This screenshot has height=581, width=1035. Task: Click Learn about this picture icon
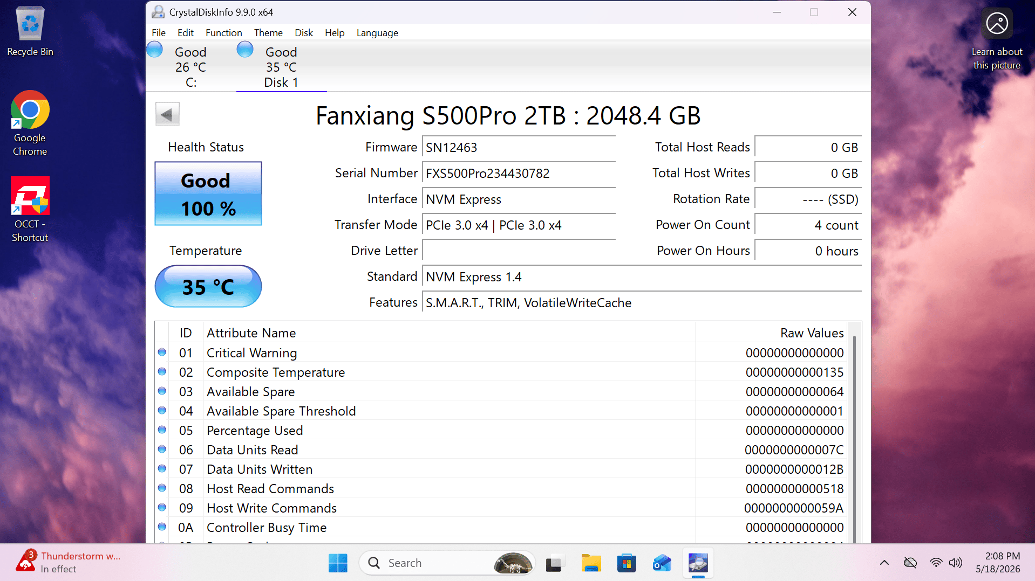[x=997, y=24]
